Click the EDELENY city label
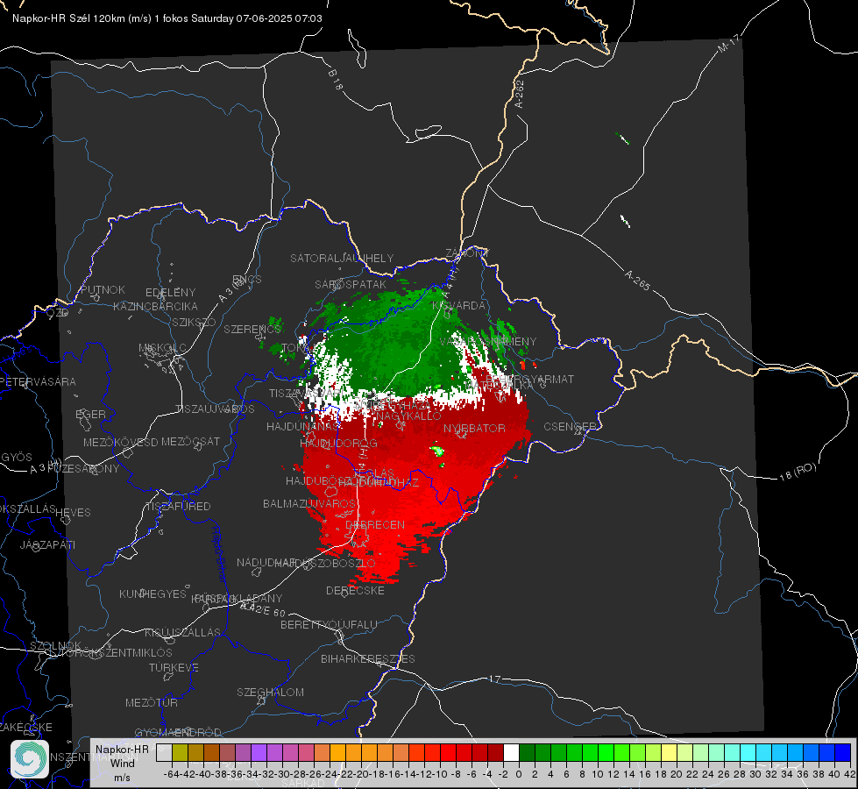Image resolution: width=858 pixels, height=789 pixels. 171,293
